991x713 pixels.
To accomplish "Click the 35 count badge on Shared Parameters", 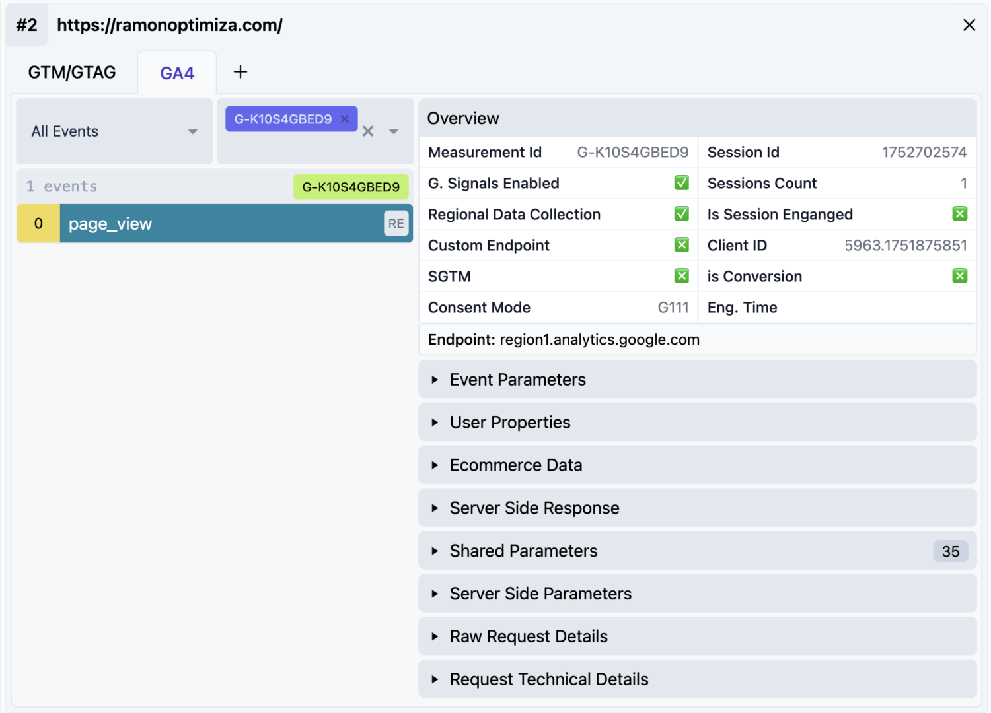I will (951, 551).
